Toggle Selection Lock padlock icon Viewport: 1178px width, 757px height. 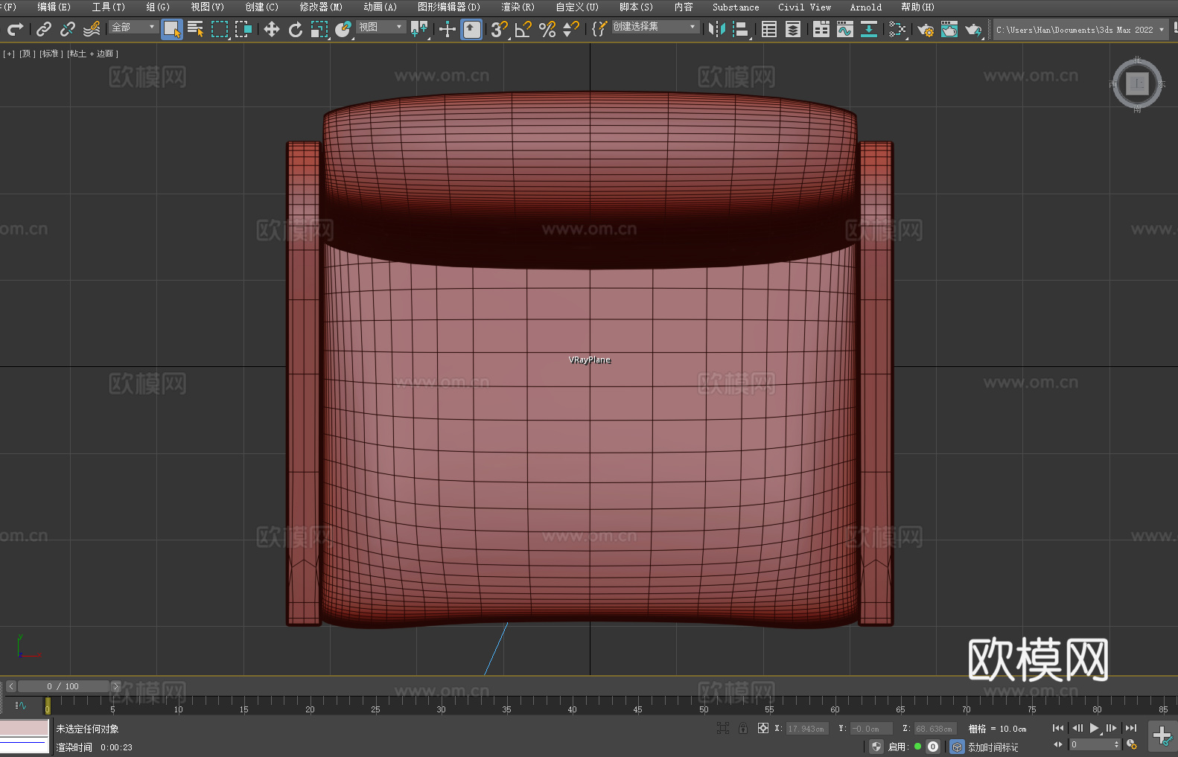tap(743, 728)
